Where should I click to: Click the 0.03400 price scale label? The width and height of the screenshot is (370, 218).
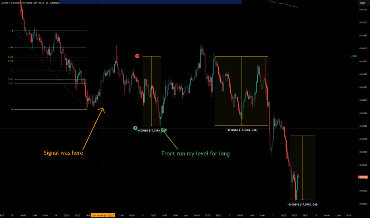[363, 100]
